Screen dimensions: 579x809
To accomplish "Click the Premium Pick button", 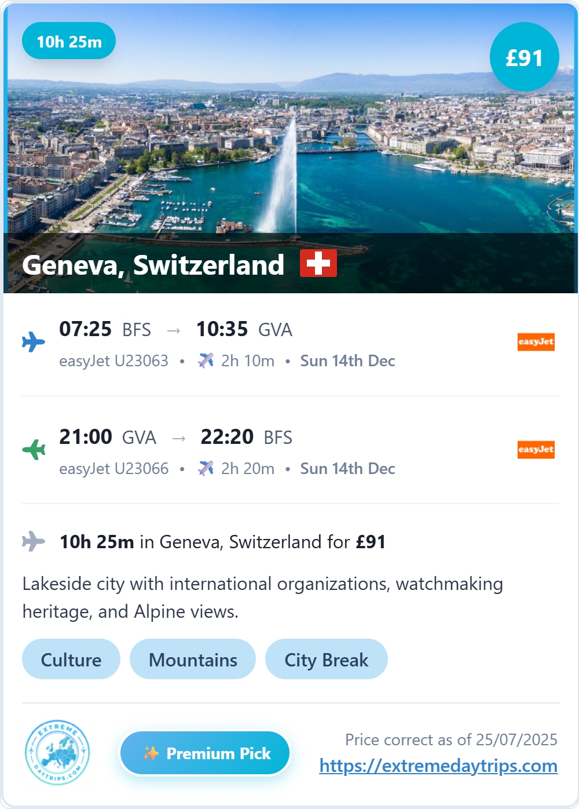I will (x=205, y=753).
